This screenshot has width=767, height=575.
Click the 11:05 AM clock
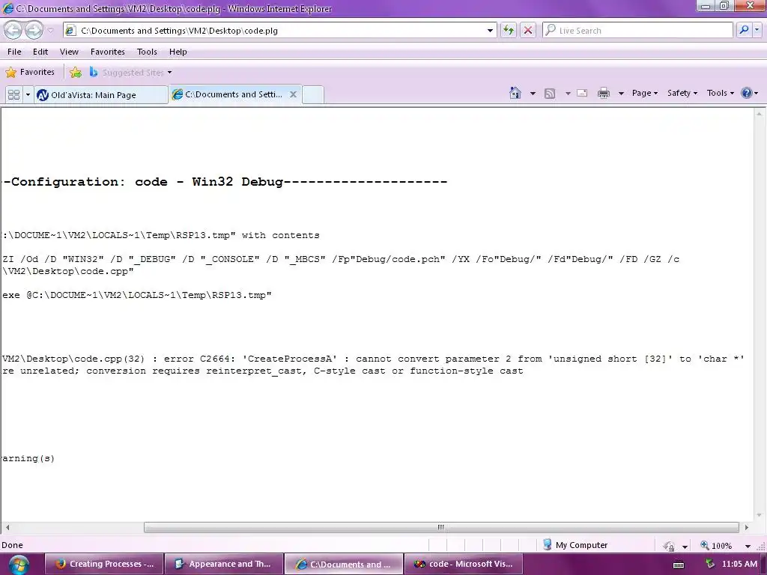coord(739,565)
